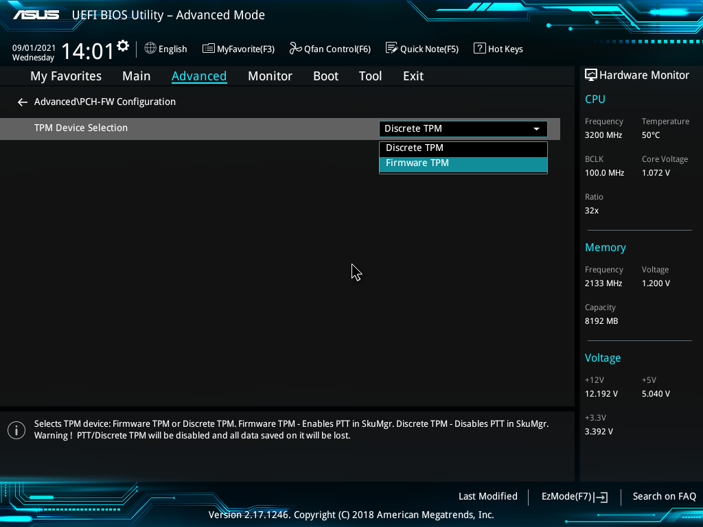Click the EzMode exit arrow icon
Screen dimensions: 703x527
coord(601,497)
